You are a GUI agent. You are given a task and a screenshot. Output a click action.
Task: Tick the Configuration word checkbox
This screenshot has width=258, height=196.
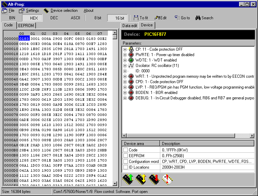click(126, 162)
